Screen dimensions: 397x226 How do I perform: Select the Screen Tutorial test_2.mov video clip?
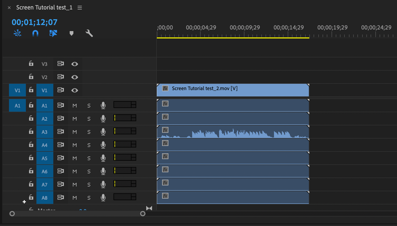coord(232,90)
